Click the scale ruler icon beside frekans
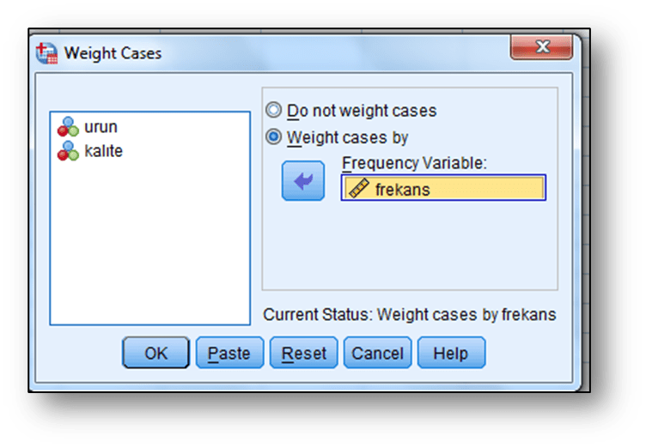The width and height of the screenshot is (646, 448). click(x=359, y=190)
